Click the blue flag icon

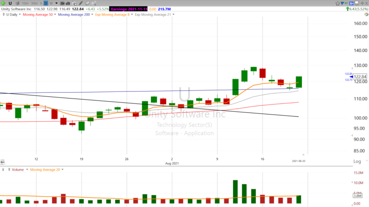[342, 3]
